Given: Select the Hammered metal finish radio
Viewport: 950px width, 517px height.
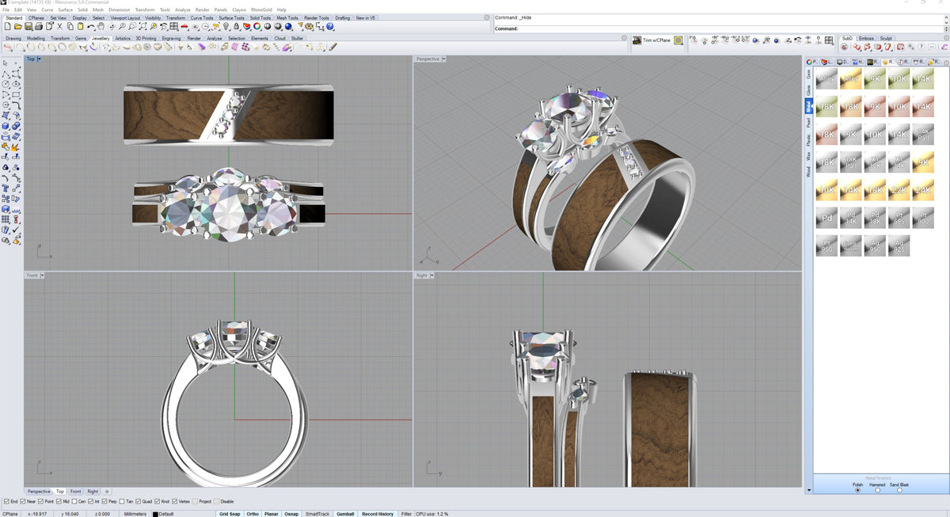Looking at the screenshot, I should 877,490.
